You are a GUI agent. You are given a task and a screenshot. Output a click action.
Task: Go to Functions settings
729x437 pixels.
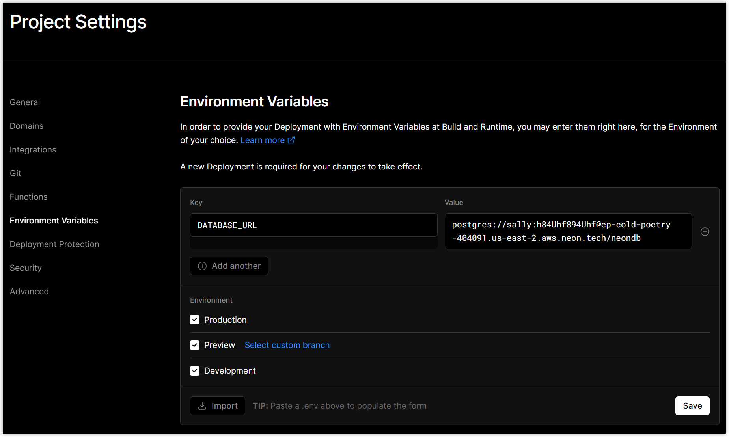point(28,197)
